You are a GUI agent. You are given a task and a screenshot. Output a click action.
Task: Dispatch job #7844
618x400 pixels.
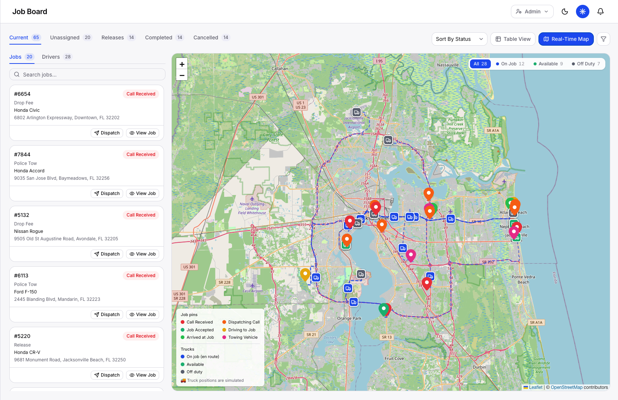[107, 194]
